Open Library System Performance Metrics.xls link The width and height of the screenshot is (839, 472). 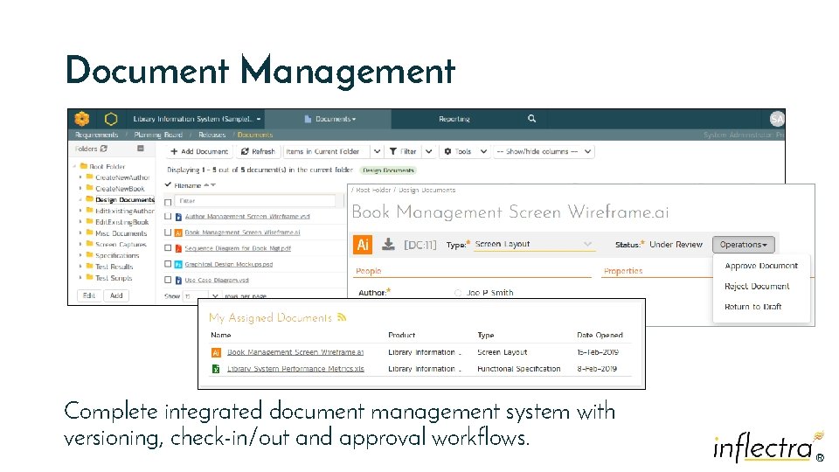click(x=295, y=369)
